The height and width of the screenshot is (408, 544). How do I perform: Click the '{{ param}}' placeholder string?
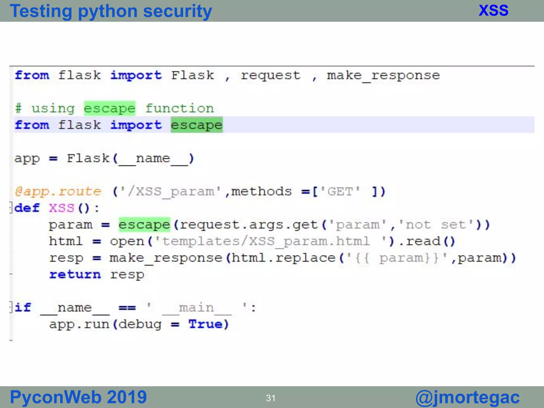click(398, 258)
